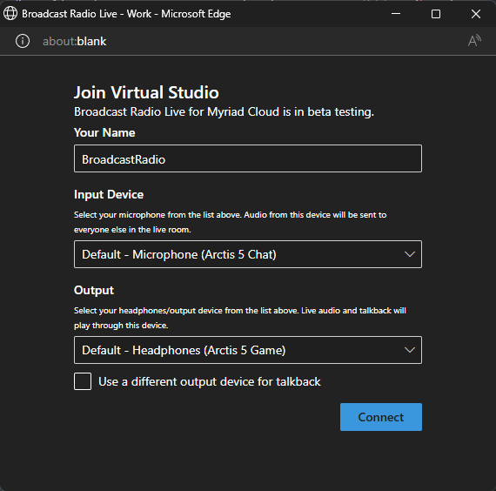Image resolution: width=496 pixels, height=491 pixels.
Task: Enable different output device for talkback checkbox
Action: (x=83, y=381)
